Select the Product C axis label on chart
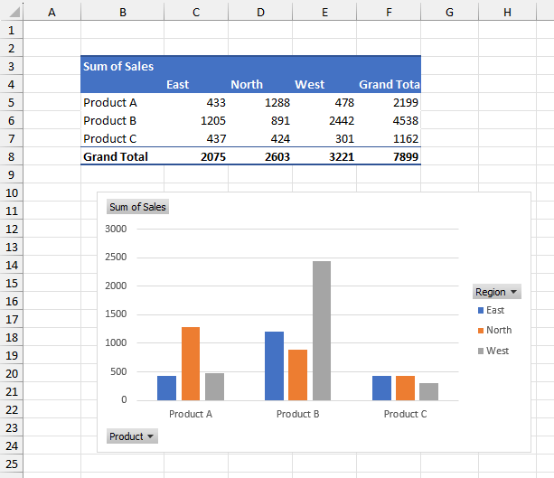The image size is (554, 478). (x=405, y=414)
